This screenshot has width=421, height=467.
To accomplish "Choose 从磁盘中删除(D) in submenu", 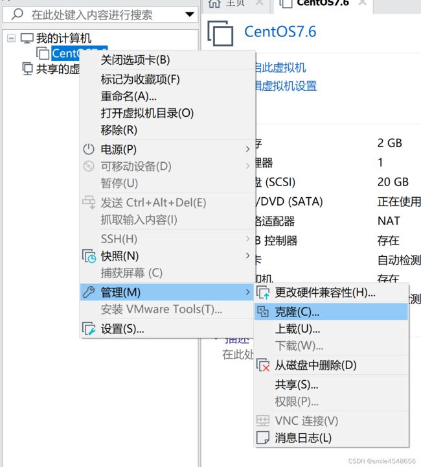I will (331, 365).
